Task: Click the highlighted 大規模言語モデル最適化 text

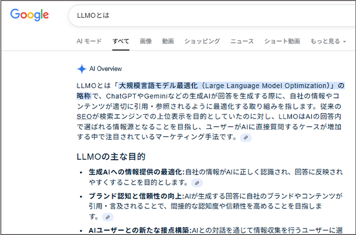Action: 158,86
